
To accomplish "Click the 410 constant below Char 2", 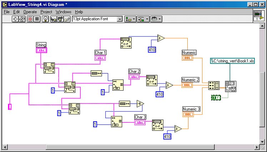I will [x=160, y=94].
